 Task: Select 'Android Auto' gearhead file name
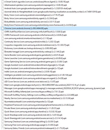[x=38, y=8]
